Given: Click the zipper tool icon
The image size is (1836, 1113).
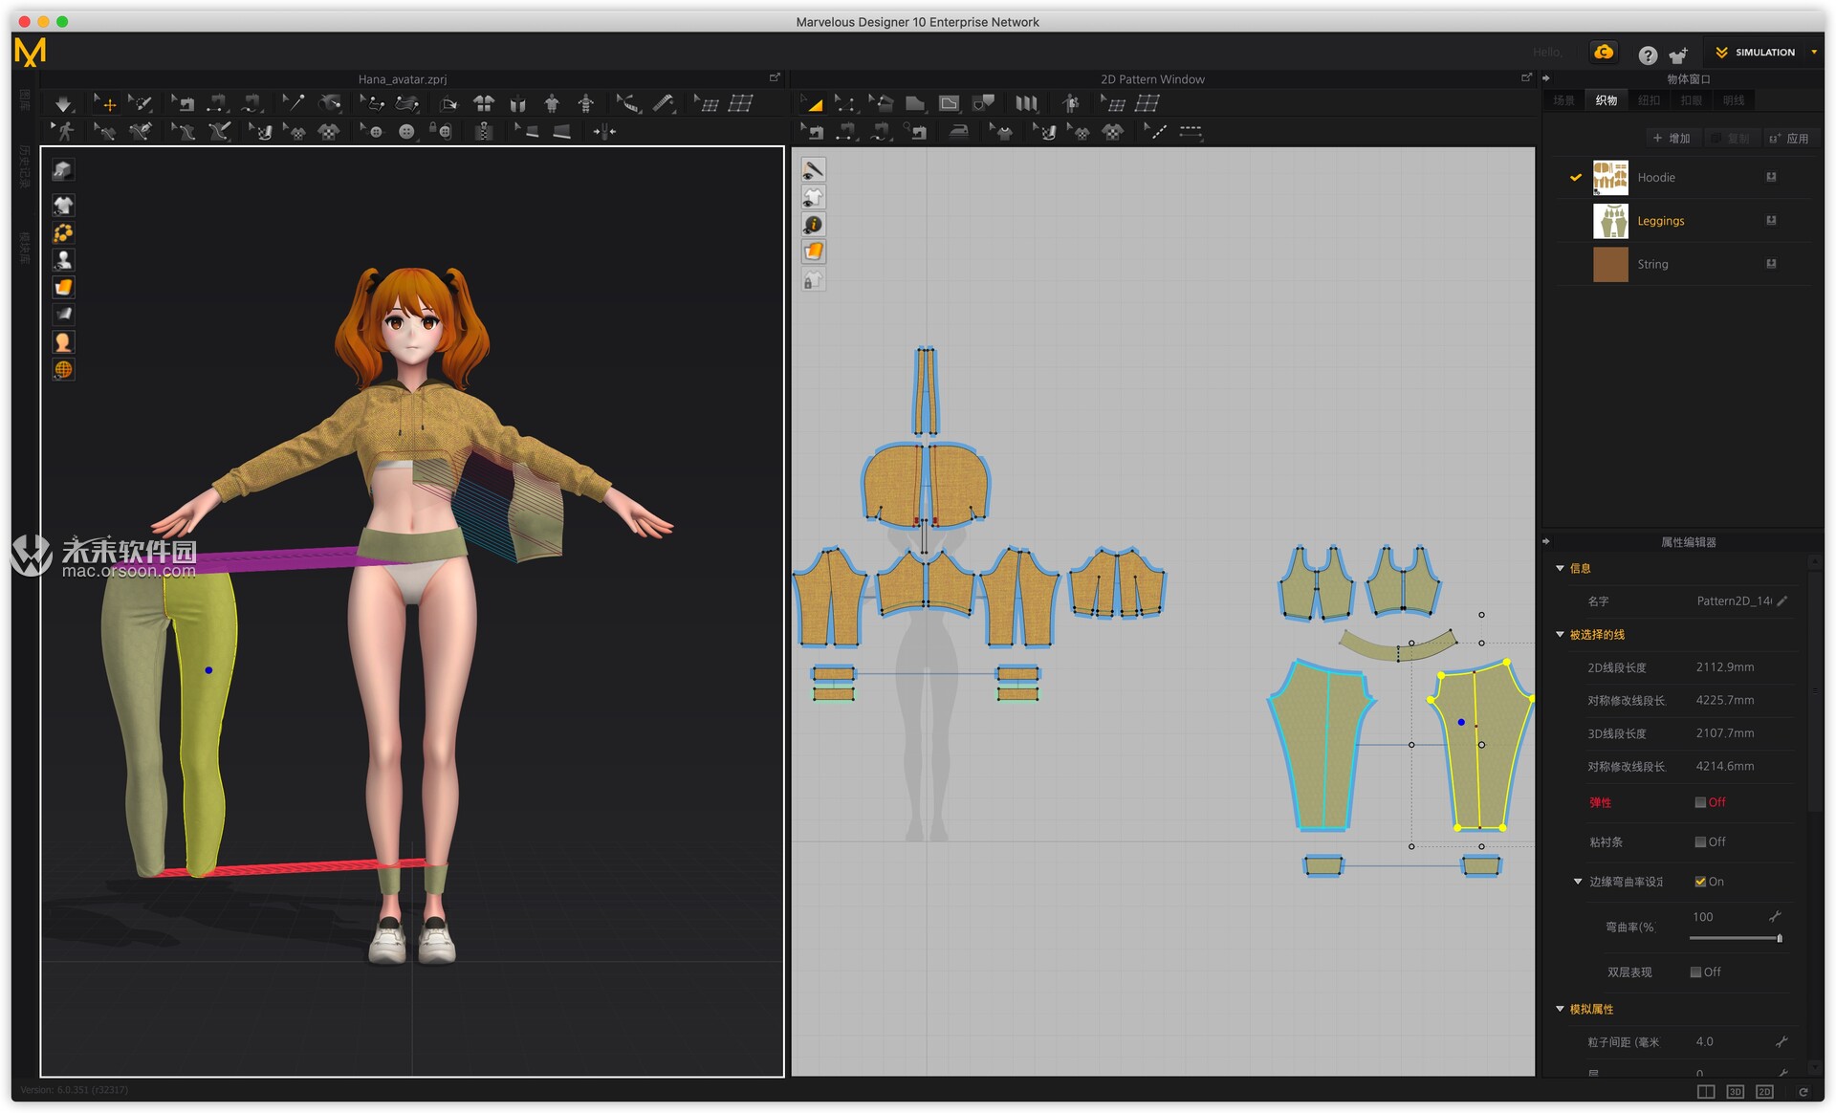Looking at the screenshot, I should (x=484, y=131).
